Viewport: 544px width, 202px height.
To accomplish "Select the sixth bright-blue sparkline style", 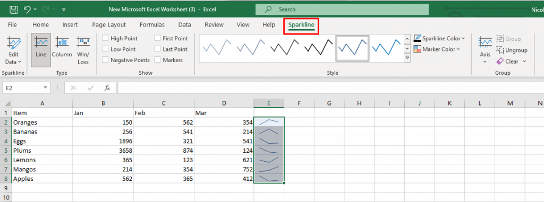I will pos(386,48).
